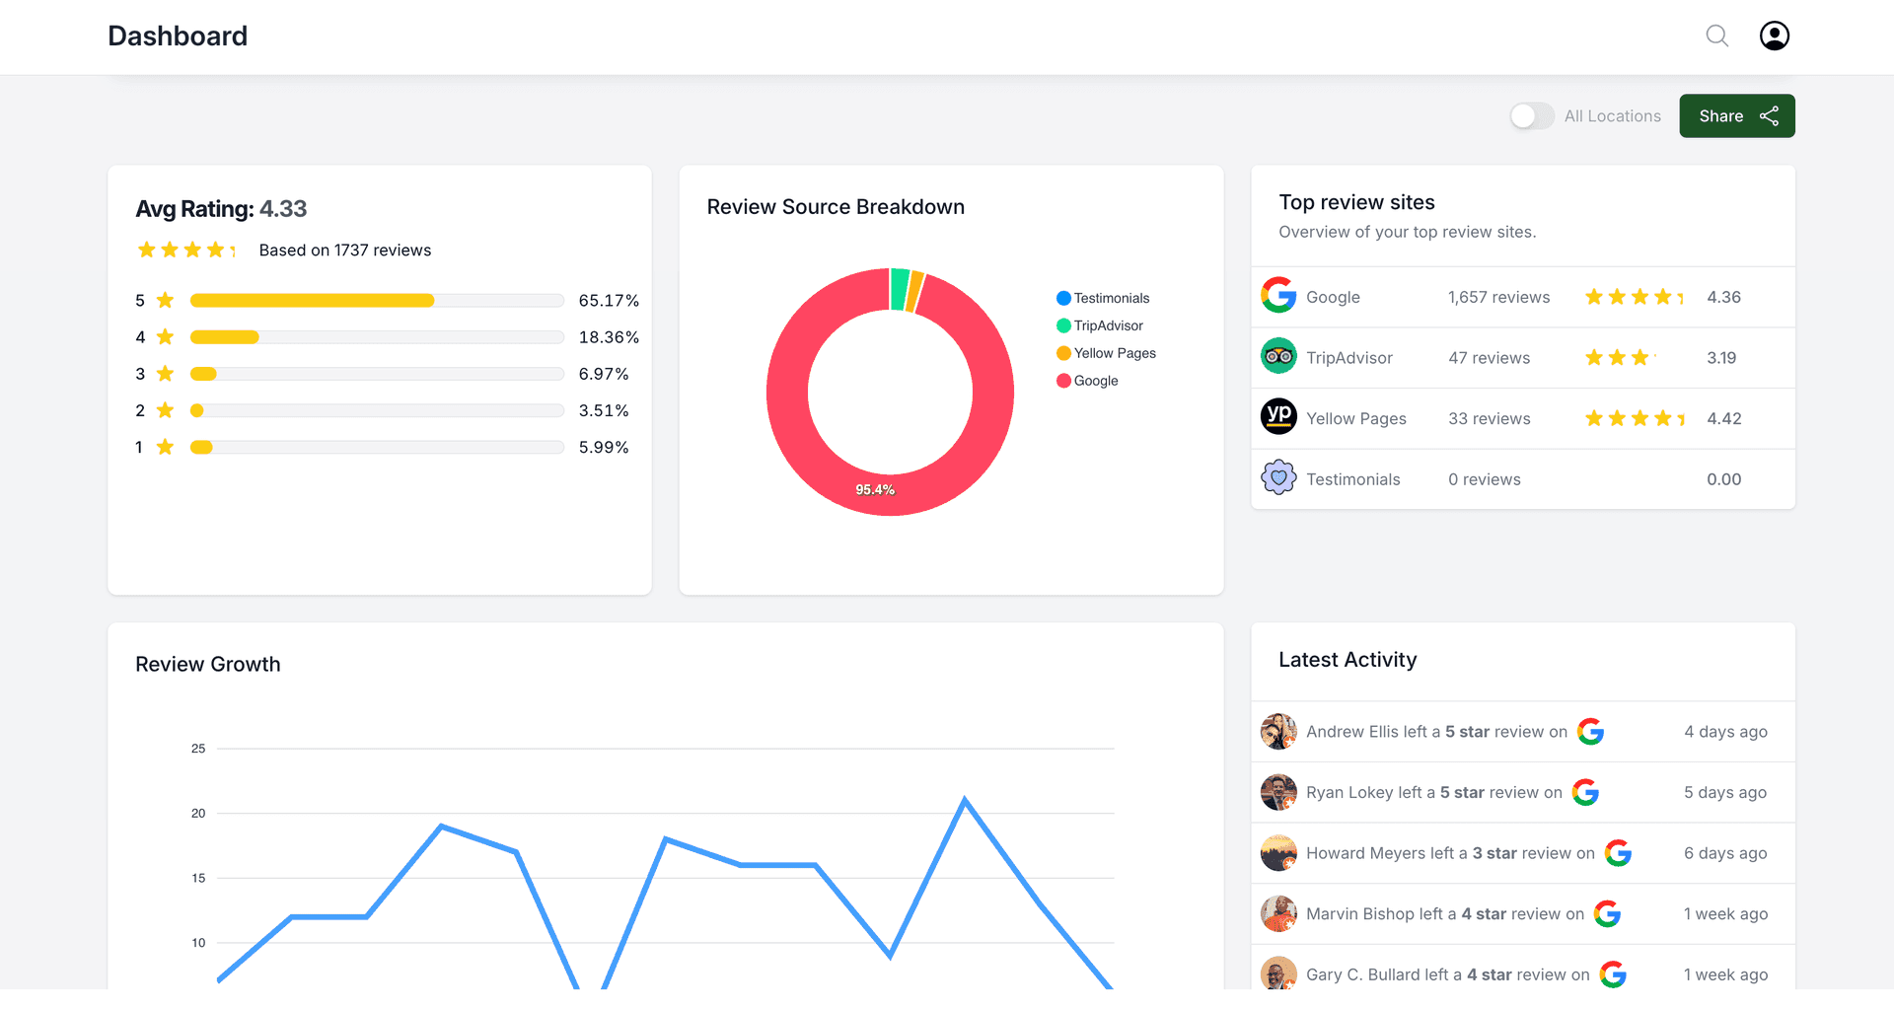Click the '1,657 reviews' text for Google
This screenshot has width=1894, height=1009.
click(x=1498, y=297)
